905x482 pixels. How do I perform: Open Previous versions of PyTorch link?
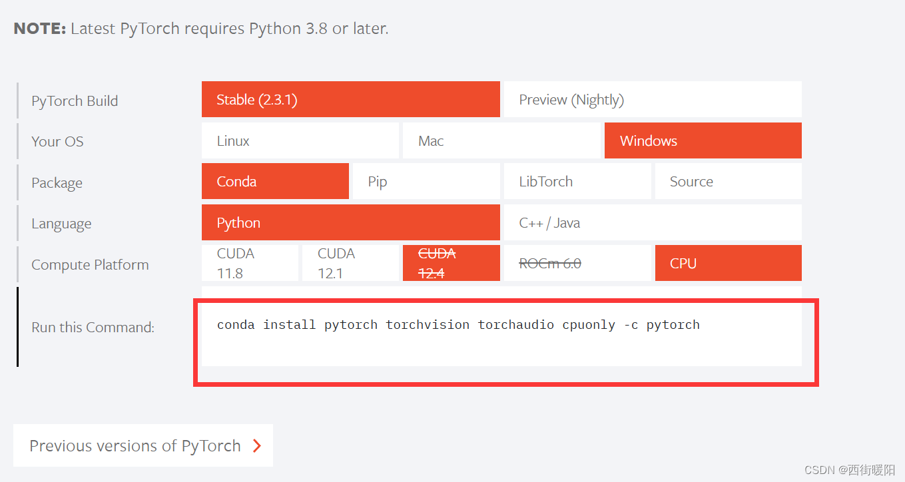pos(143,445)
